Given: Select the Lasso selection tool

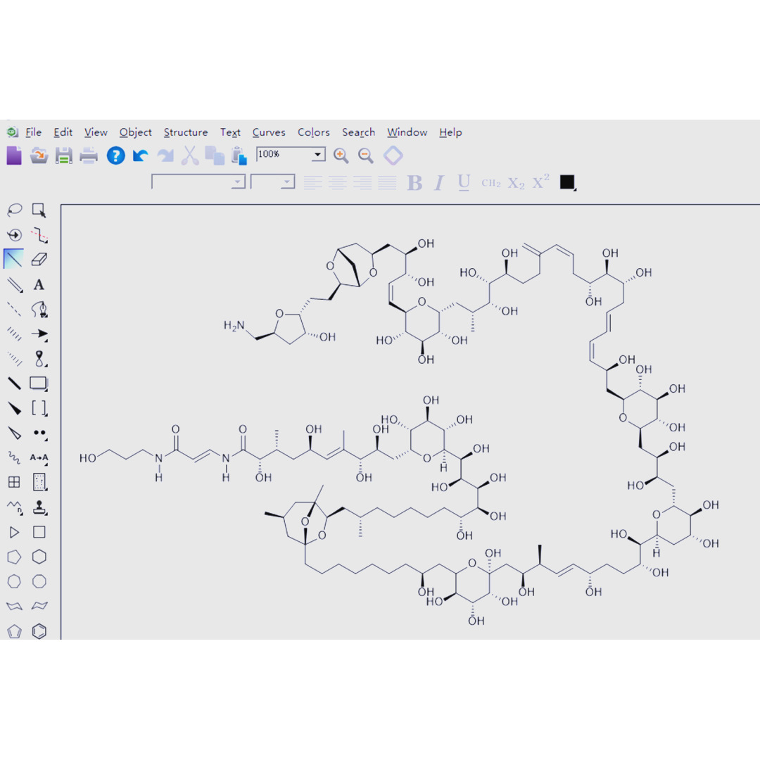Looking at the screenshot, I should click(x=13, y=209).
